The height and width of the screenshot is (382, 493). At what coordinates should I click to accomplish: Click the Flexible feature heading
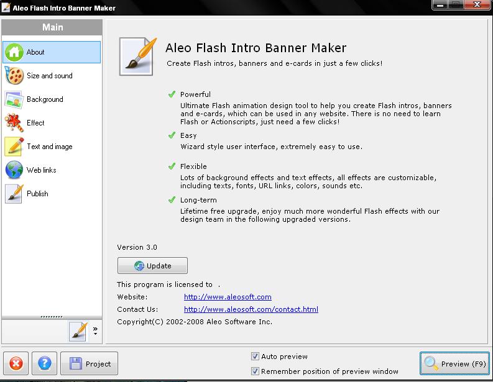[193, 166]
